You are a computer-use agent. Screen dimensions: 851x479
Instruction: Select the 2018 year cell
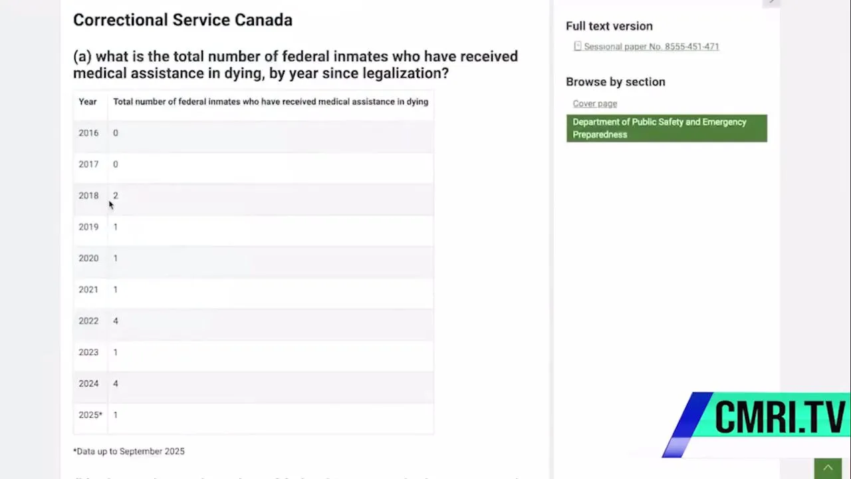[88, 196]
